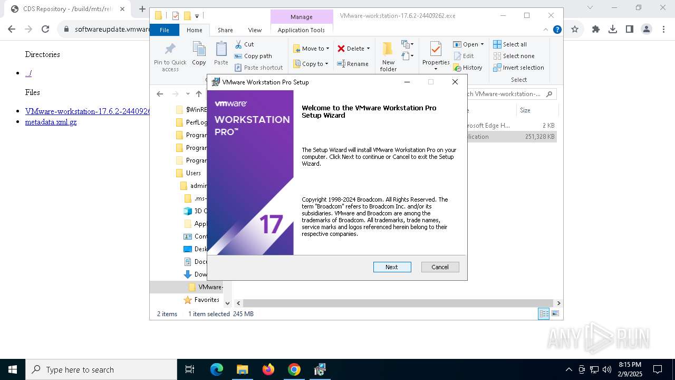Collapse the Explorer ribbon chevron

546,30
